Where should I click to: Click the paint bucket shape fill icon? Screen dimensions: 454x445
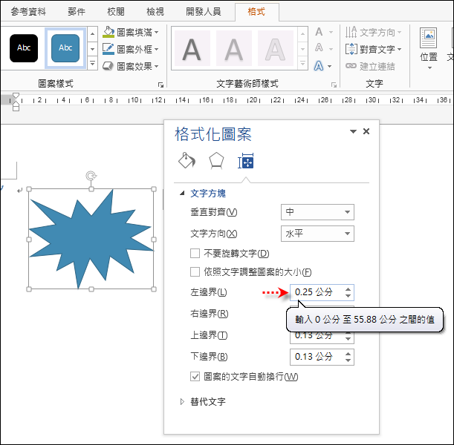[x=108, y=32]
